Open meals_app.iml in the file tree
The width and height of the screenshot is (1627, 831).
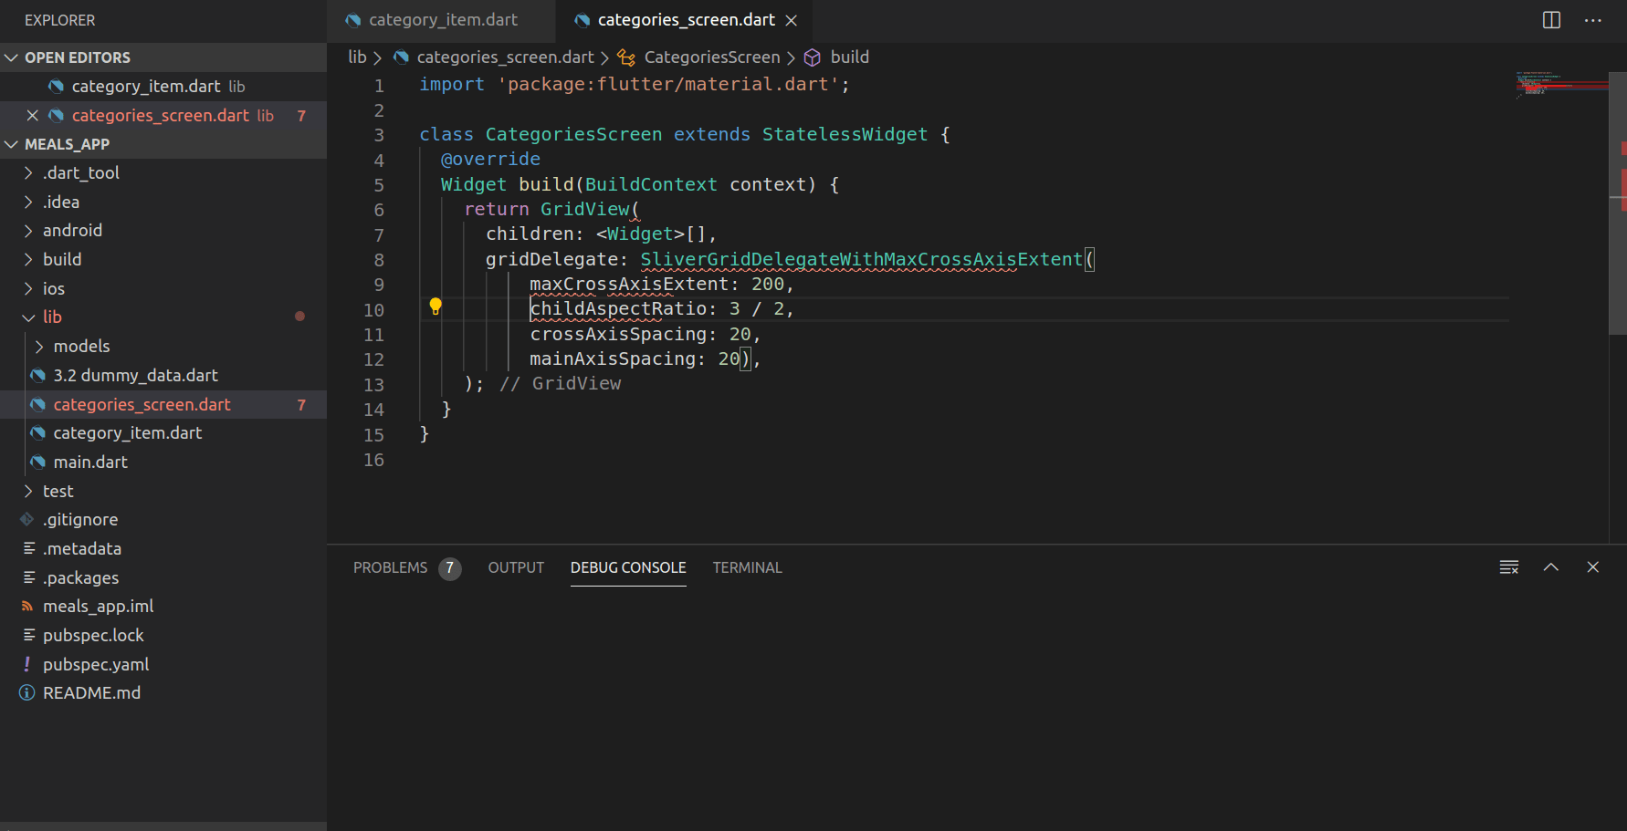[x=163, y=606]
